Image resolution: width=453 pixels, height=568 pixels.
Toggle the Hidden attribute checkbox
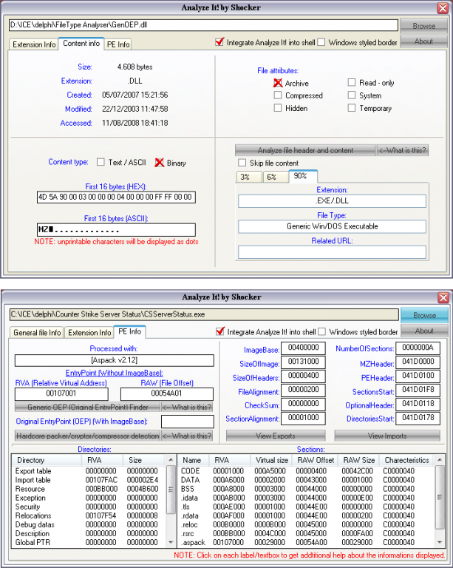[278, 108]
